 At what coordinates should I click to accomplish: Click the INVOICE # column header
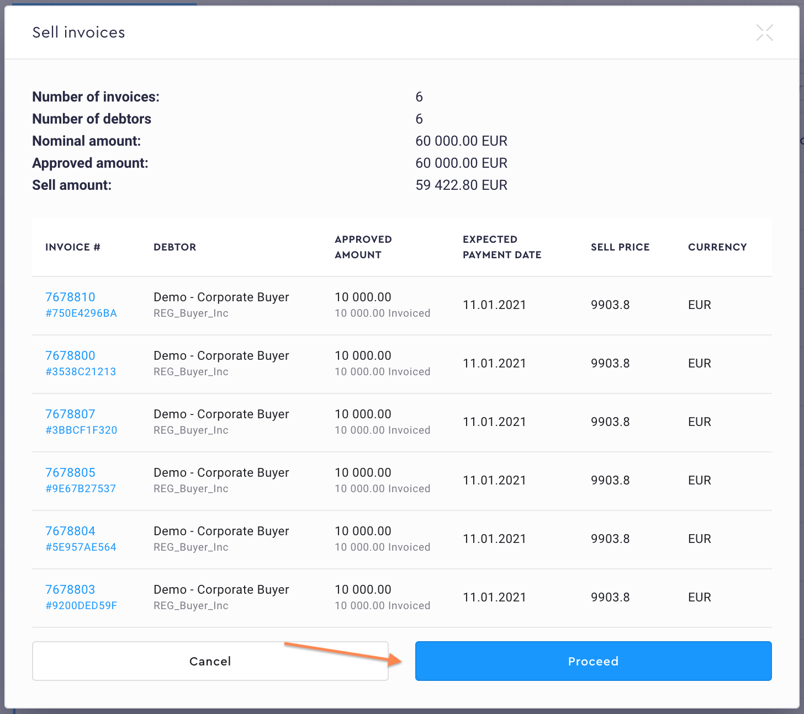click(73, 247)
